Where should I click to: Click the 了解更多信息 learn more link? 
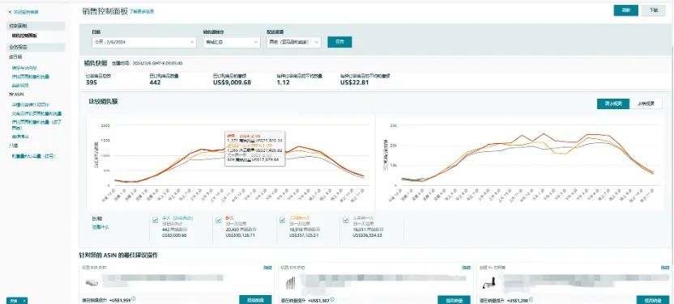tap(142, 11)
